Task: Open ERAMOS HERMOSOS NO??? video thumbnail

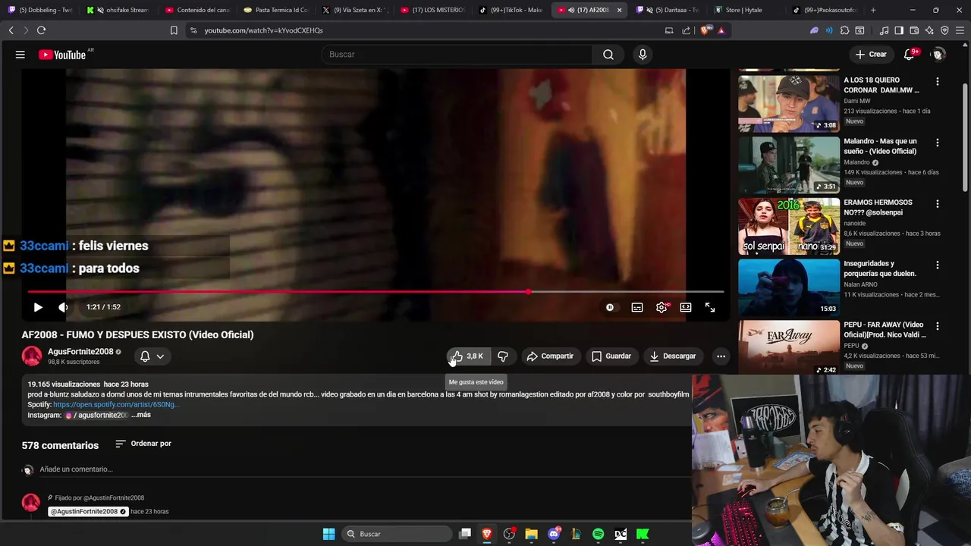Action: click(x=789, y=226)
